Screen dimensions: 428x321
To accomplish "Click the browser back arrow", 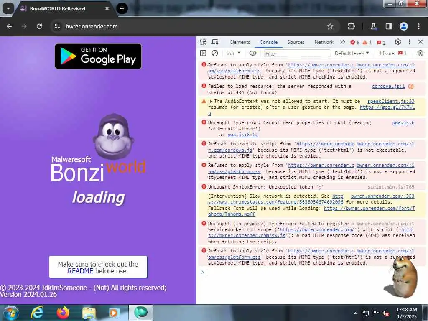I will 9,26.
